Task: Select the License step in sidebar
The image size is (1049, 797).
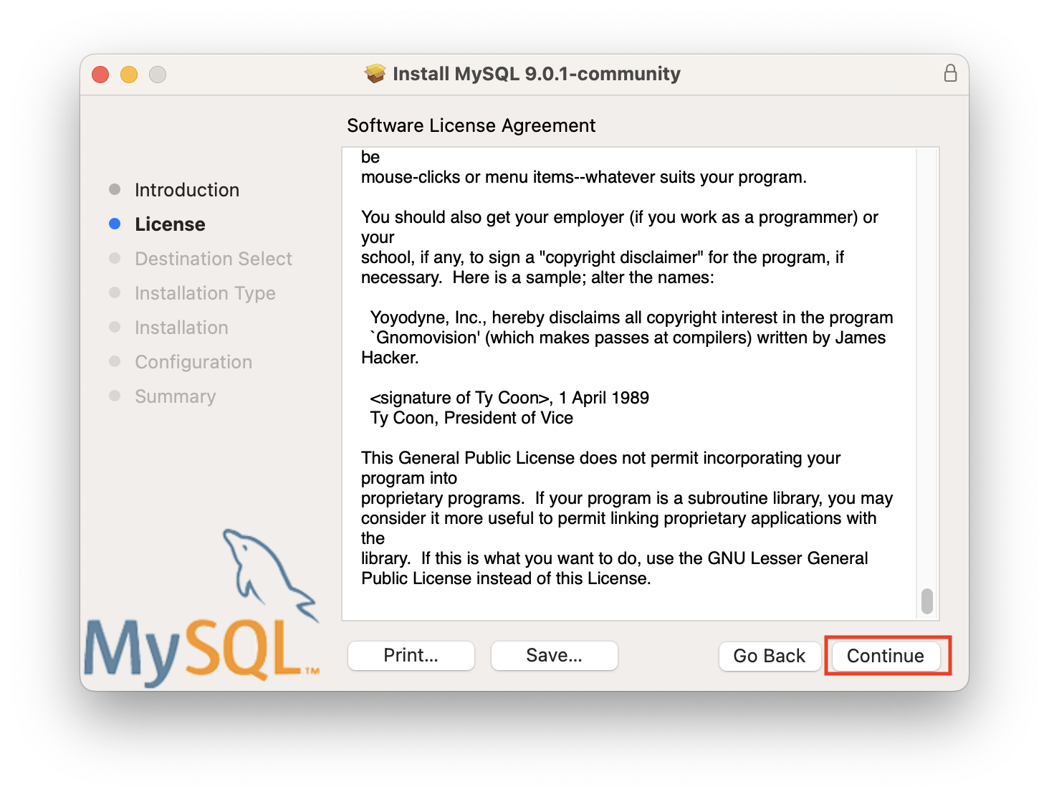Action: coord(170,224)
